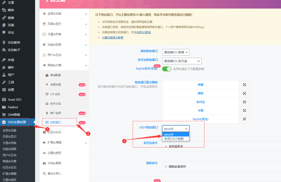Select 推广返佣 submenu item
281x182 pixels.
[64, 113]
